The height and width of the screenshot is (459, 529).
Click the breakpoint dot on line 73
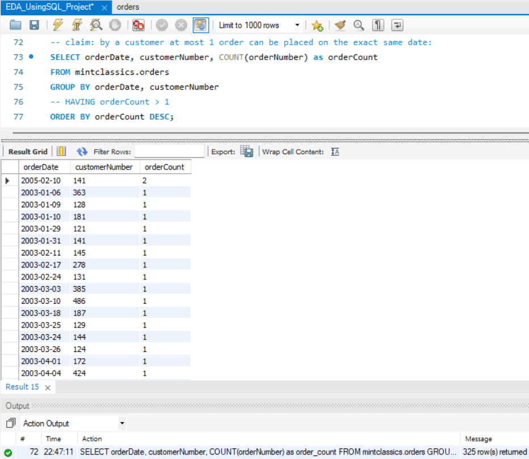pyautogui.click(x=31, y=57)
